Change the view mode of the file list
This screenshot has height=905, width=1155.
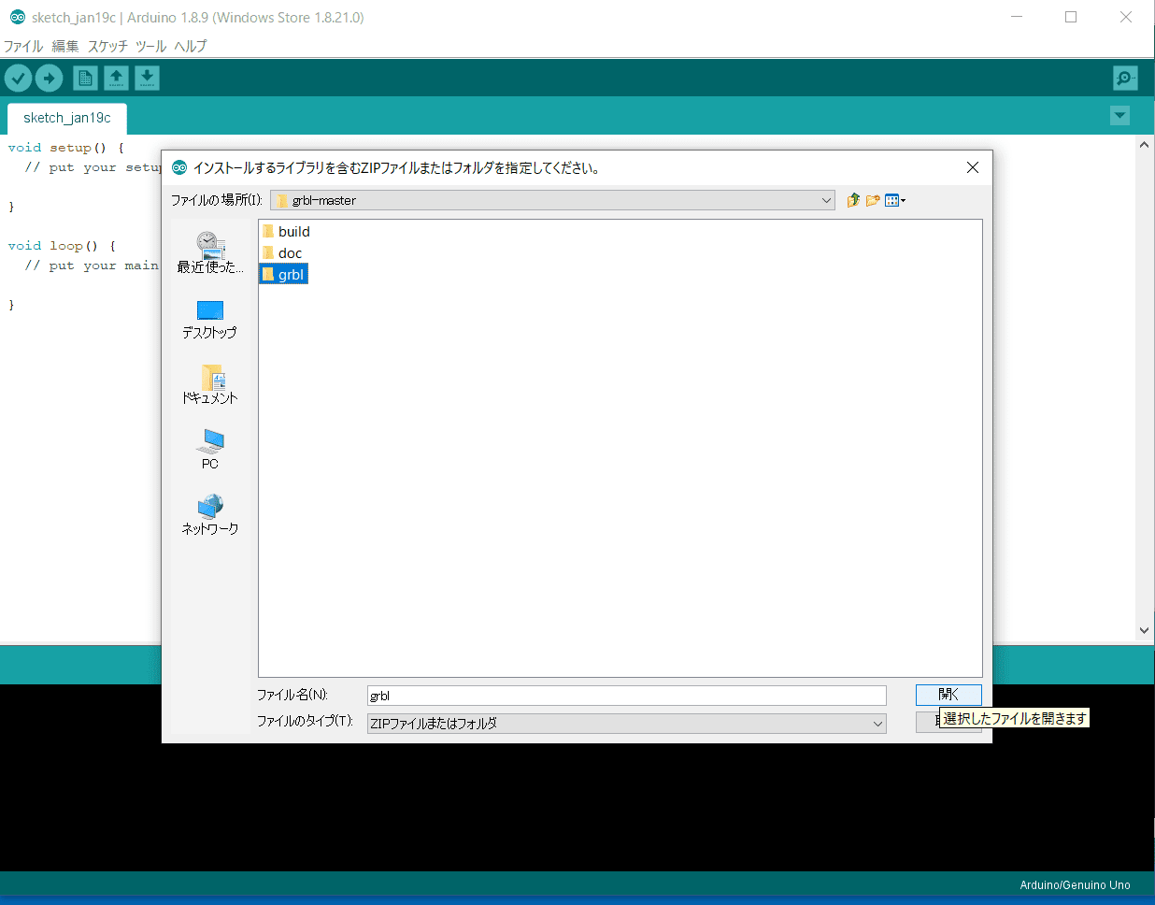coord(894,200)
